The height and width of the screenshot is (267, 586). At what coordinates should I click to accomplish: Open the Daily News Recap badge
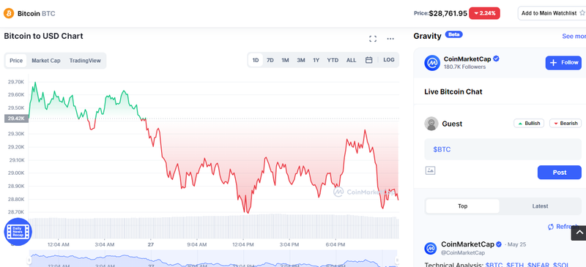pos(18,232)
